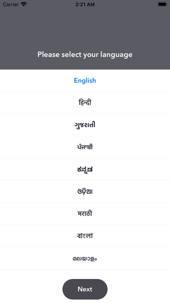
Task: Tap the "Please select your language" heading
Action: click(x=85, y=54)
